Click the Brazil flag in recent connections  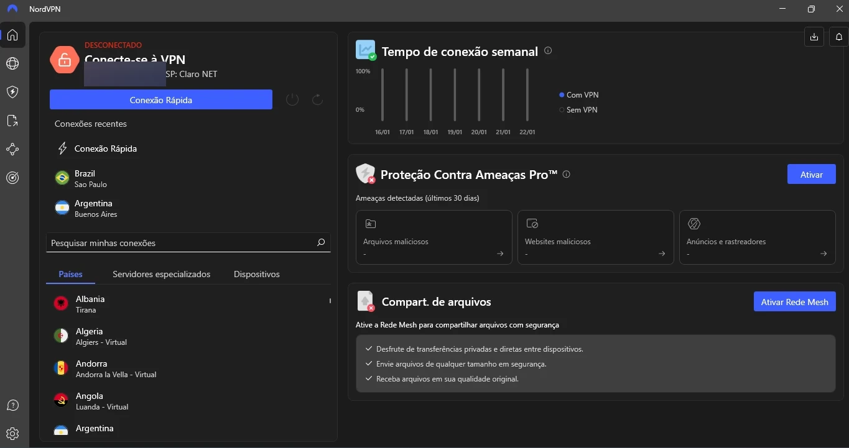pos(62,178)
